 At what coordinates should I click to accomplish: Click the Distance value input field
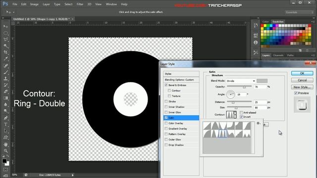pos(260,102)
